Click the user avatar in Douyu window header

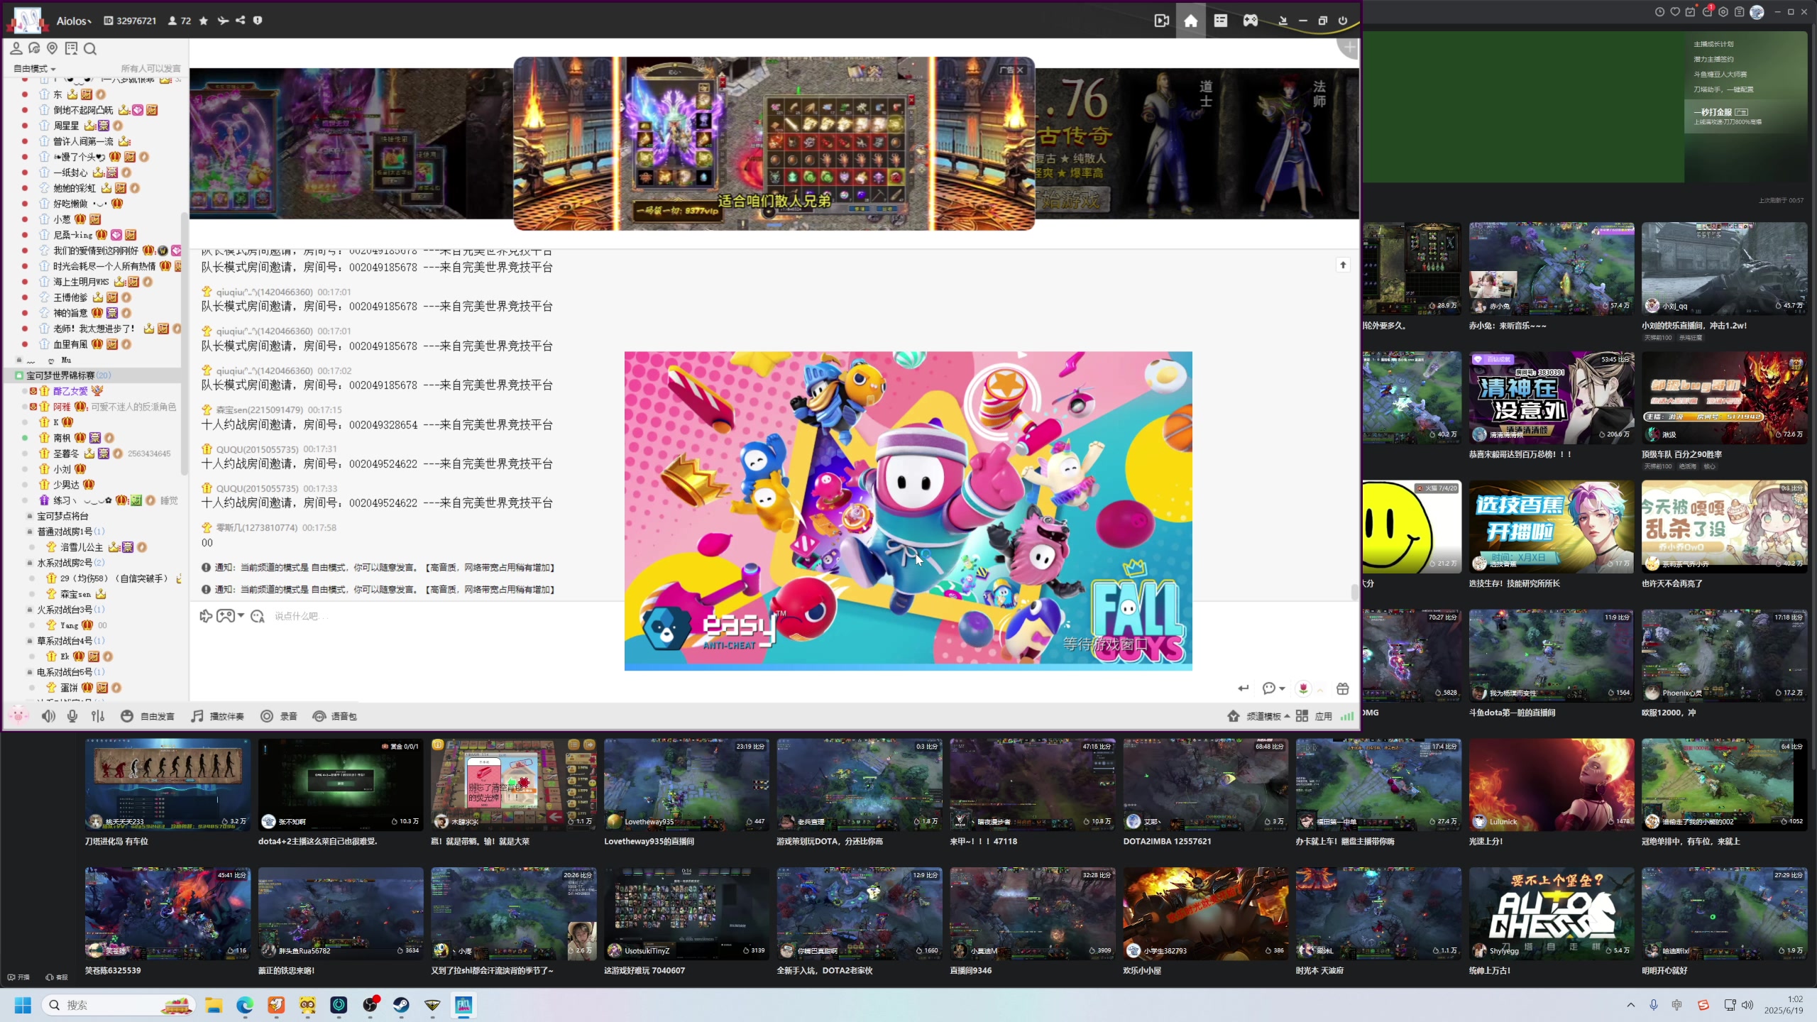pos(1757,12)
